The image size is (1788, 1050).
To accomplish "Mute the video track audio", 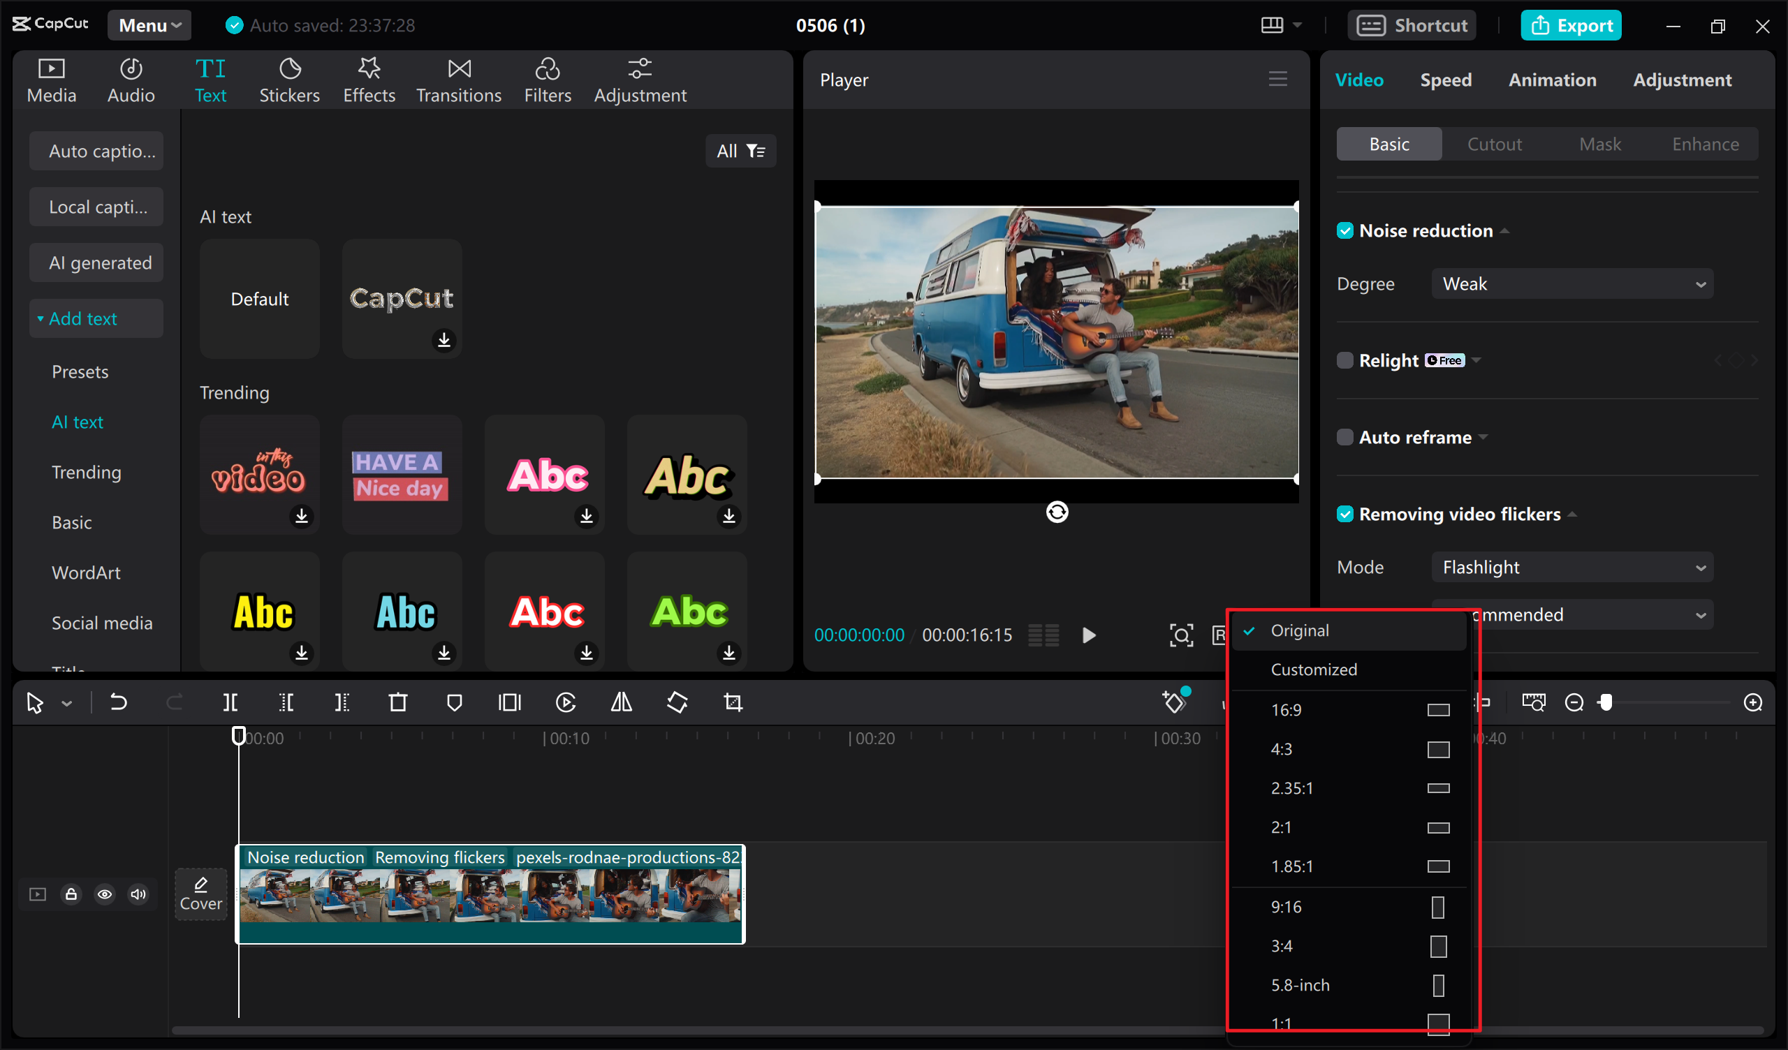I will click(x=138, y=894).
